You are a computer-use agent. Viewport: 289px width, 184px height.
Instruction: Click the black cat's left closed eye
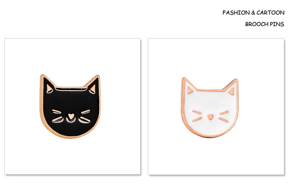(56, 112)
